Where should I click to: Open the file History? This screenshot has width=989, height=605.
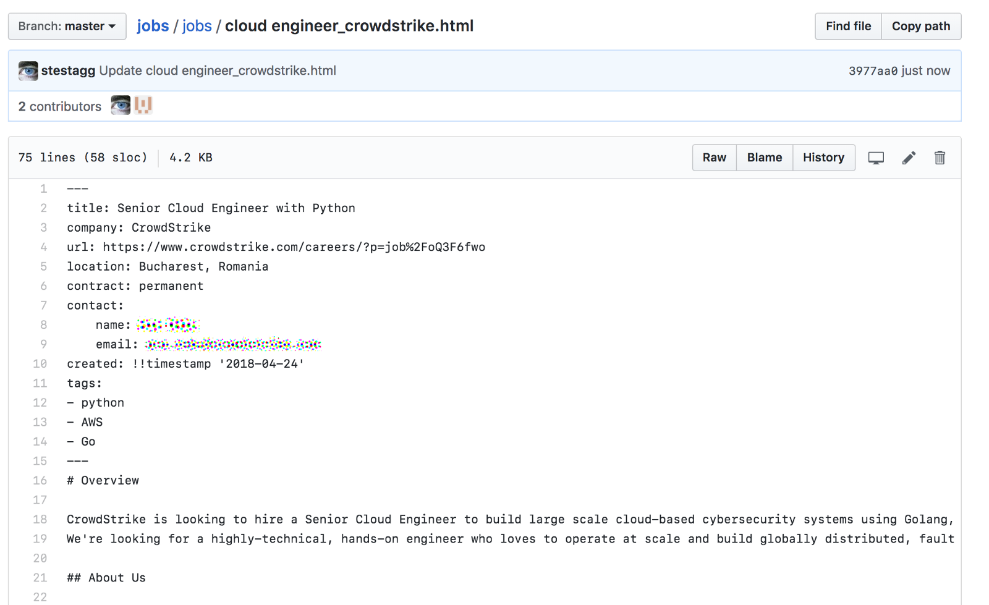(823, 158)
